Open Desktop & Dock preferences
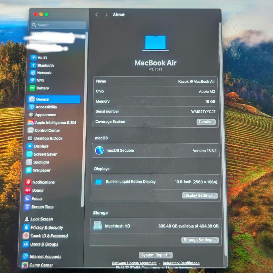This screenshot has width=273, height=273. 48,138
